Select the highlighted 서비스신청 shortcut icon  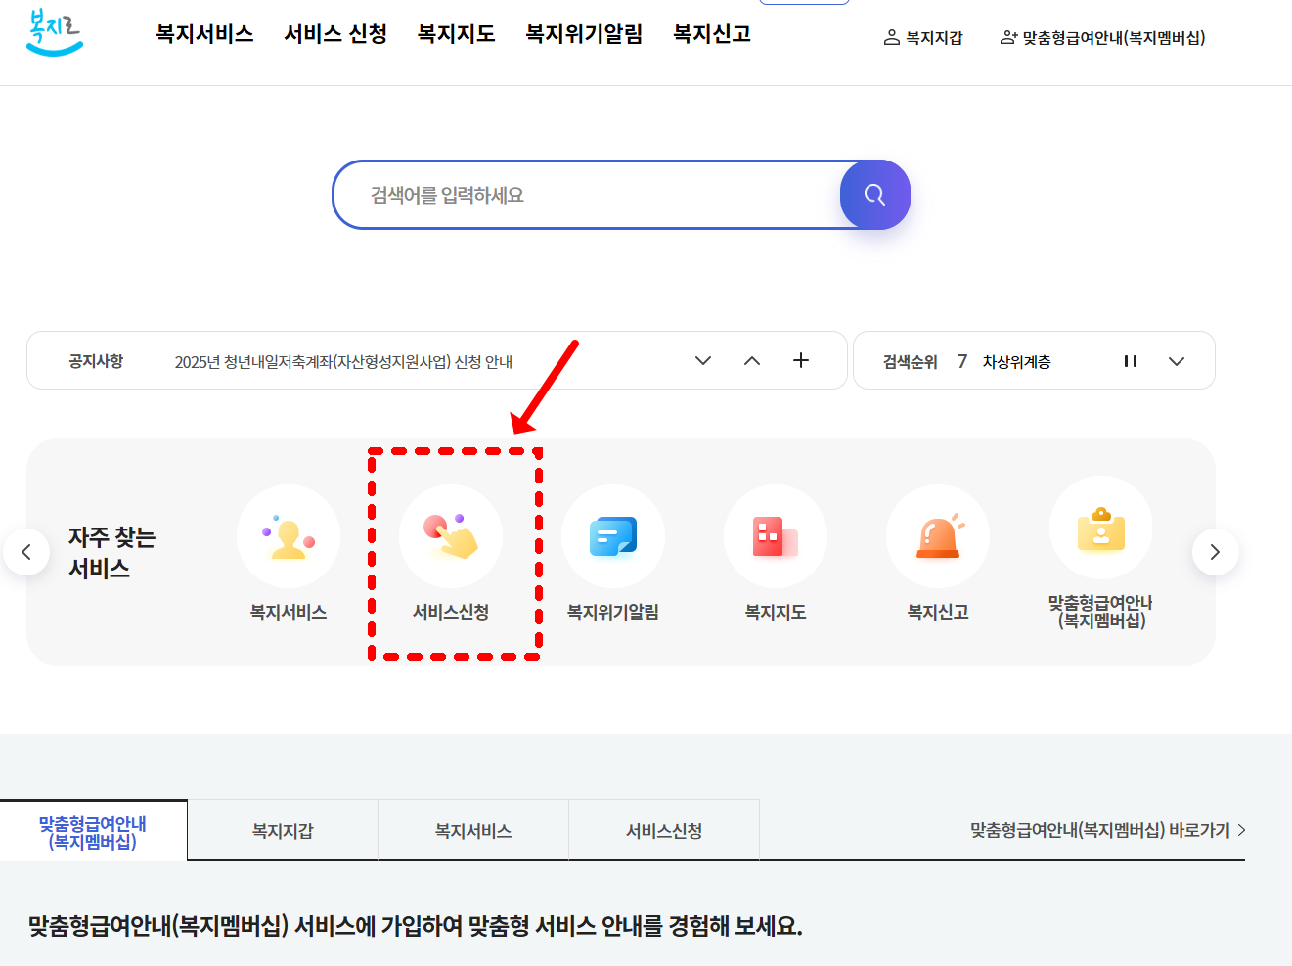(x=452, y=536)
